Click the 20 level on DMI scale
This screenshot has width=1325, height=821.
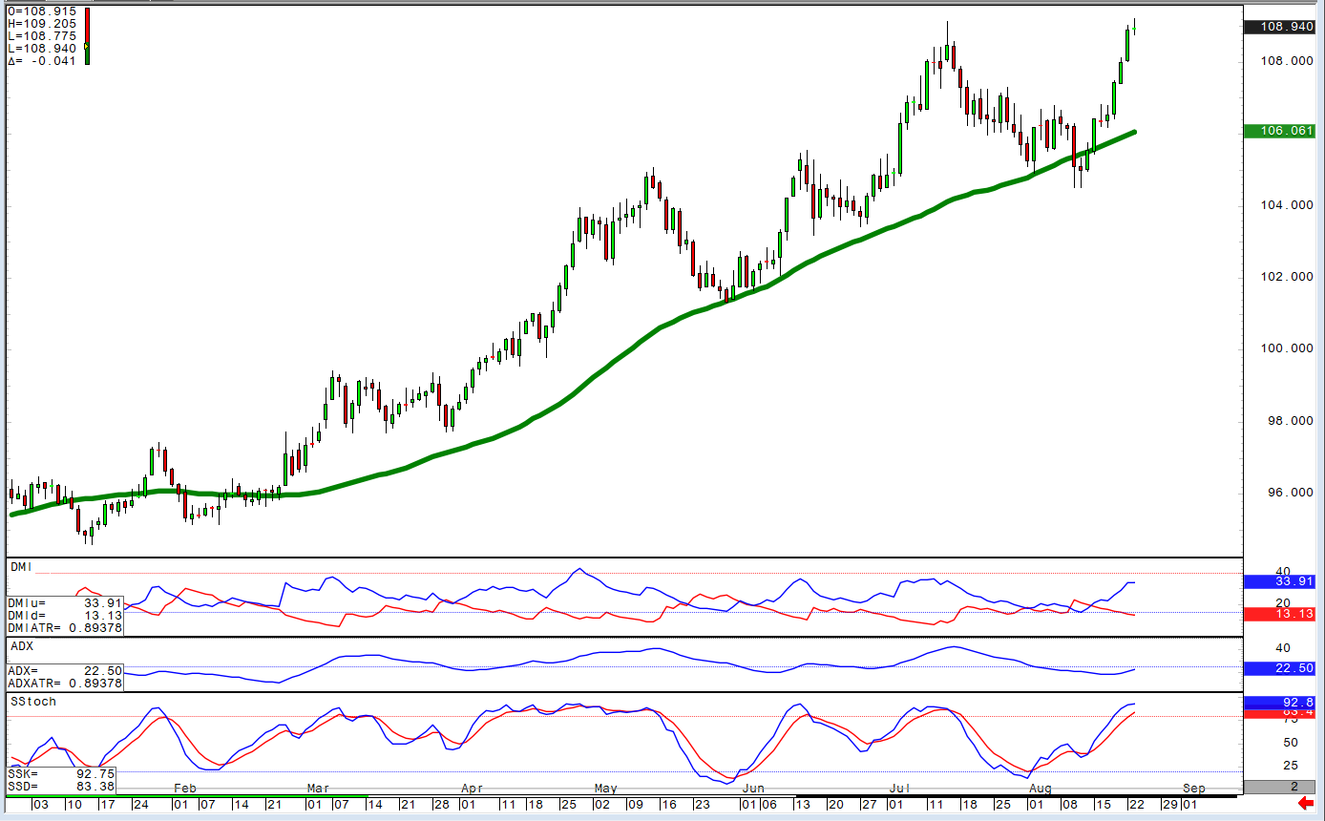click(1284, 603)
